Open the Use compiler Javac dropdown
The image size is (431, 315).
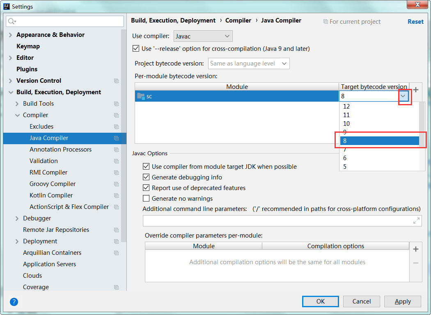(x=203, y=36)
